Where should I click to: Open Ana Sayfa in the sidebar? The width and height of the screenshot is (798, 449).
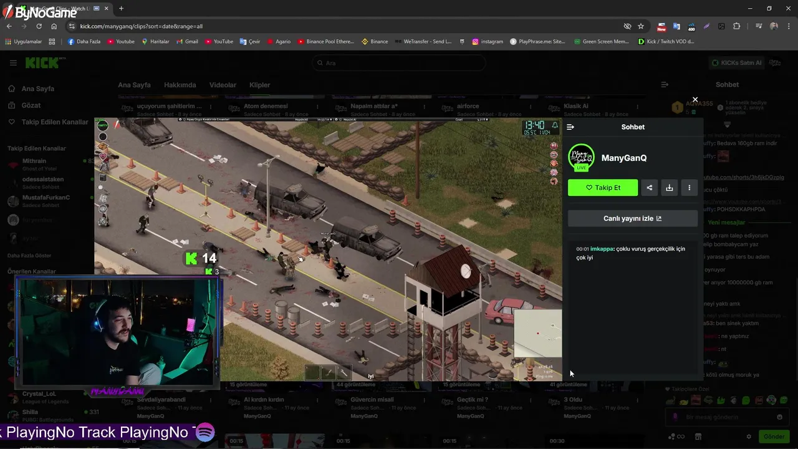(38, 89)
